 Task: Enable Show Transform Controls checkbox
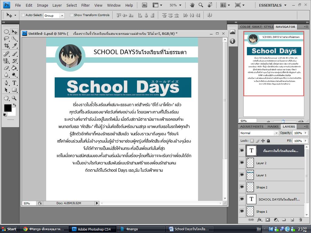click(71, 15)
